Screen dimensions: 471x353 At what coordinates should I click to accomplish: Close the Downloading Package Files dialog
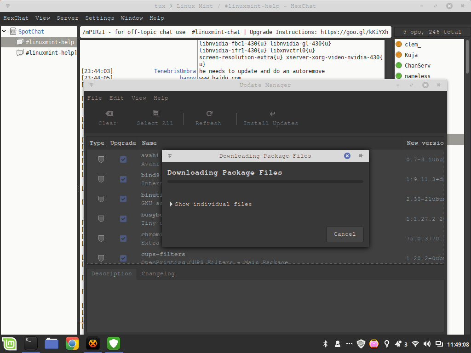[347, 156]
